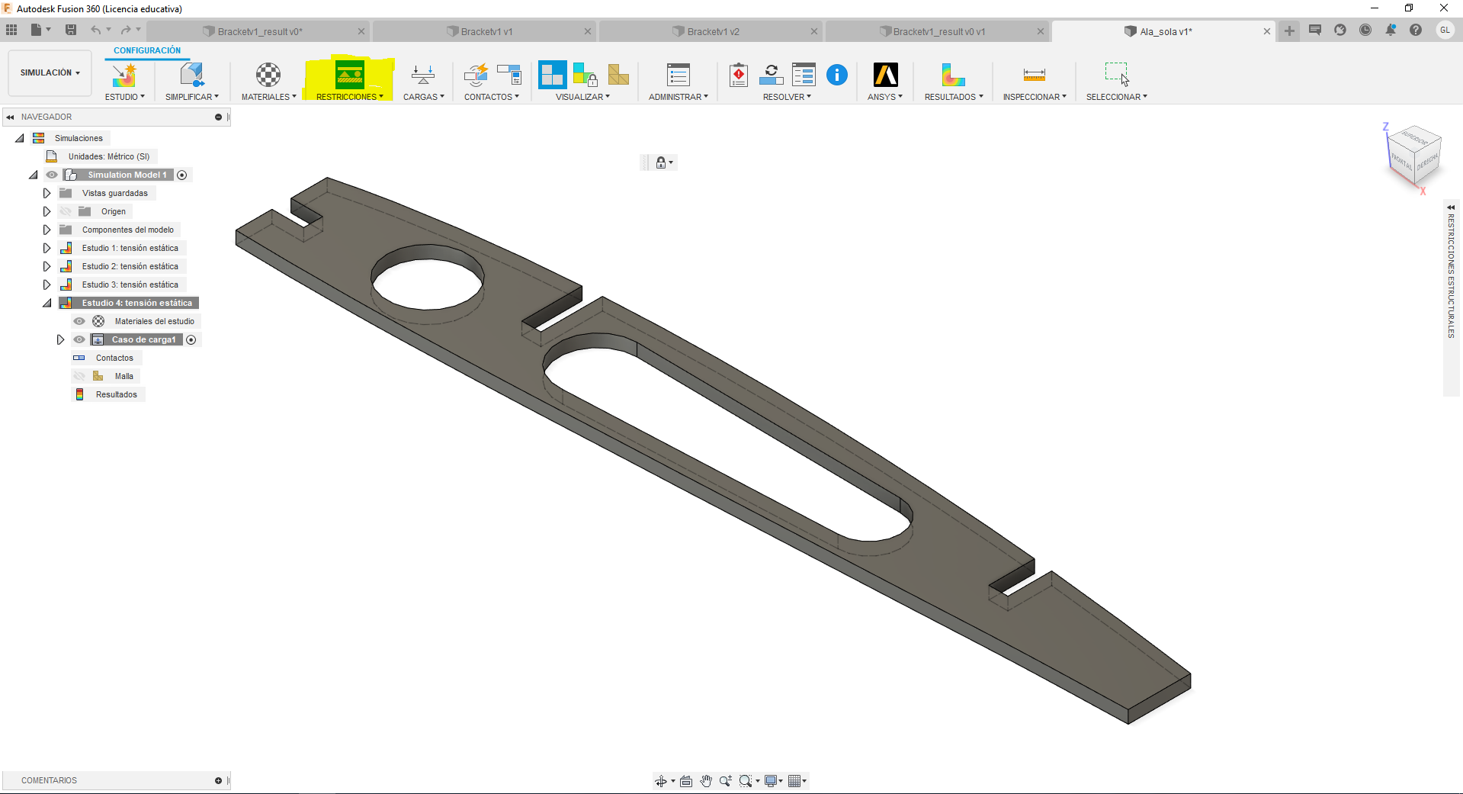Open the VISUALIZAR dropdown menu

click(x=582, y=97)
